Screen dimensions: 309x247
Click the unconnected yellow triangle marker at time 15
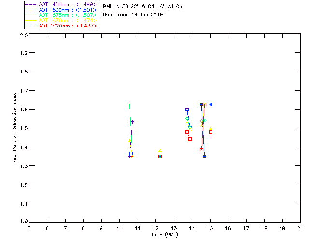tap(211, 128)
